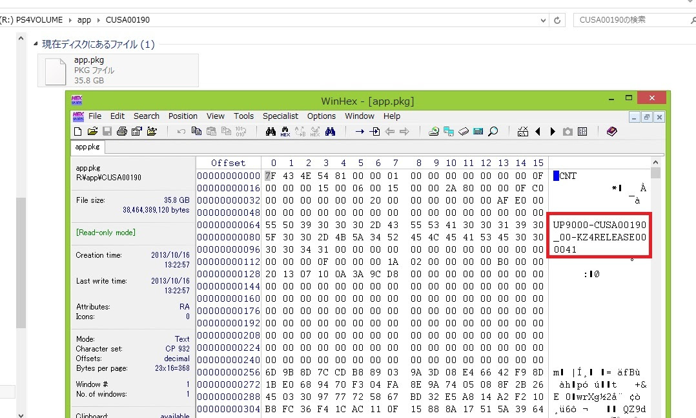
Task: Collapse the files currently on disc group
Action: (x=36, y=43)
